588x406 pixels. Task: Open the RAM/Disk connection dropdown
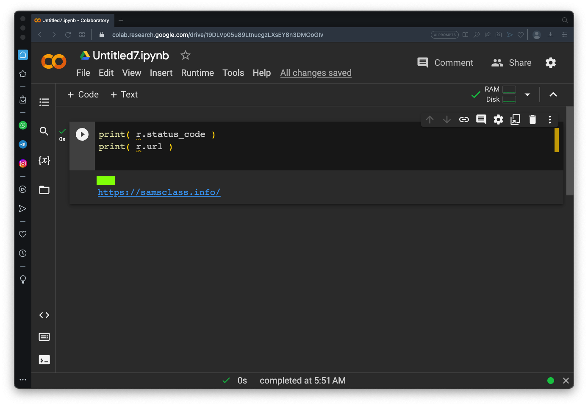pos(527,95)
